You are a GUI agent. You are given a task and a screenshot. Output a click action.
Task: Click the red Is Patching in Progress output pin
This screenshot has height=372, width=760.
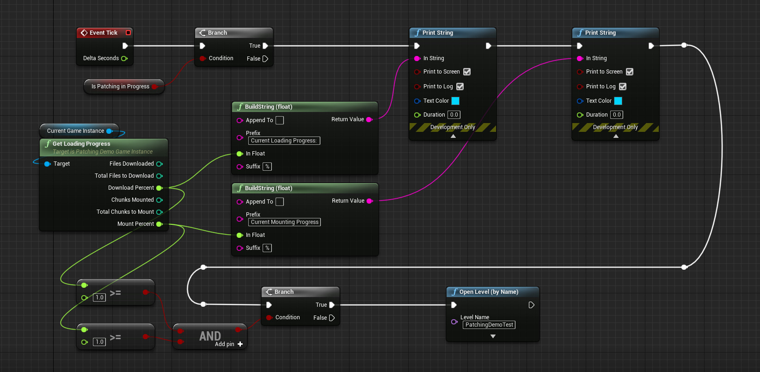(x=154, y=87)
